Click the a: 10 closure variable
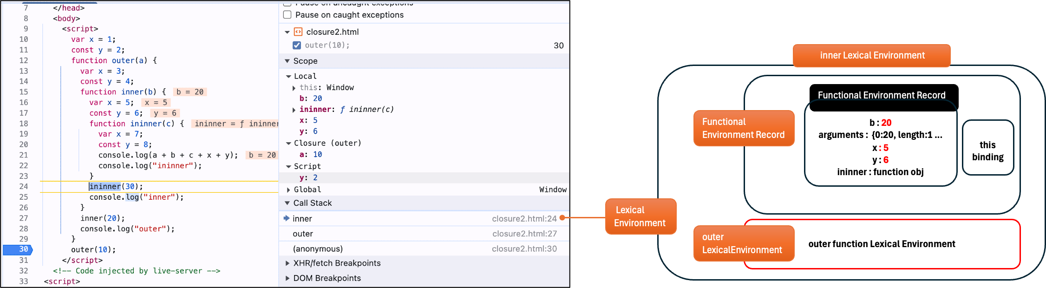The image size is (1046, 288). click(311, 154)
